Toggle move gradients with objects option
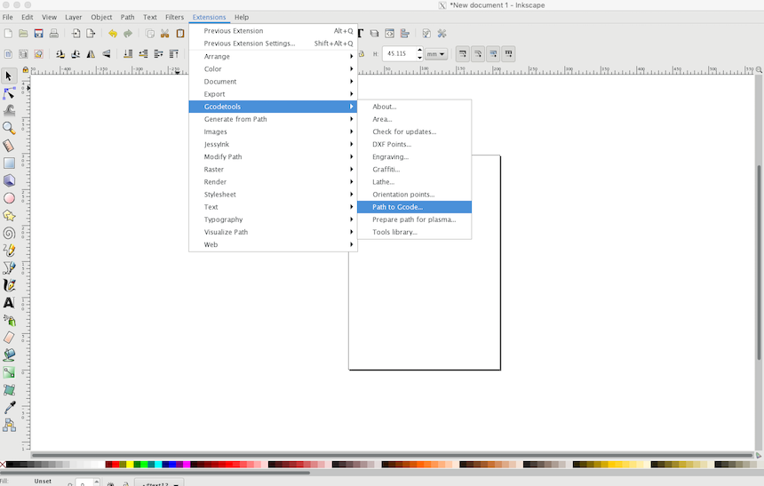This screenshot has height=486, width=764. point(493,54)
